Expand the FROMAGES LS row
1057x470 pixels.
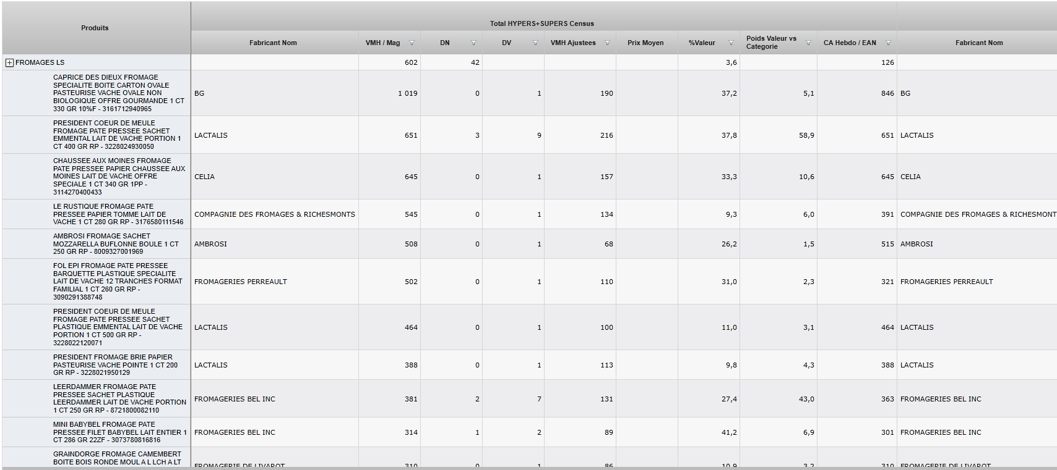point(9,63)
